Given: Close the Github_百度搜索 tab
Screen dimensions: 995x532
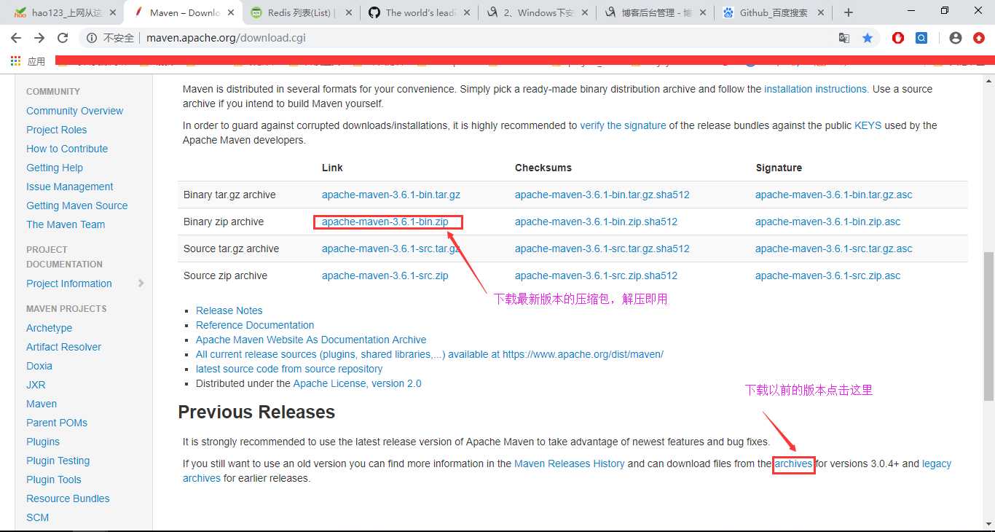Looking at the screenshot, I should point(819,12).
